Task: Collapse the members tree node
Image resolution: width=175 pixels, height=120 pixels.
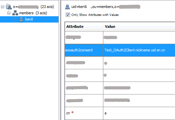Action: pyautogui.click(x=9, y=13)
